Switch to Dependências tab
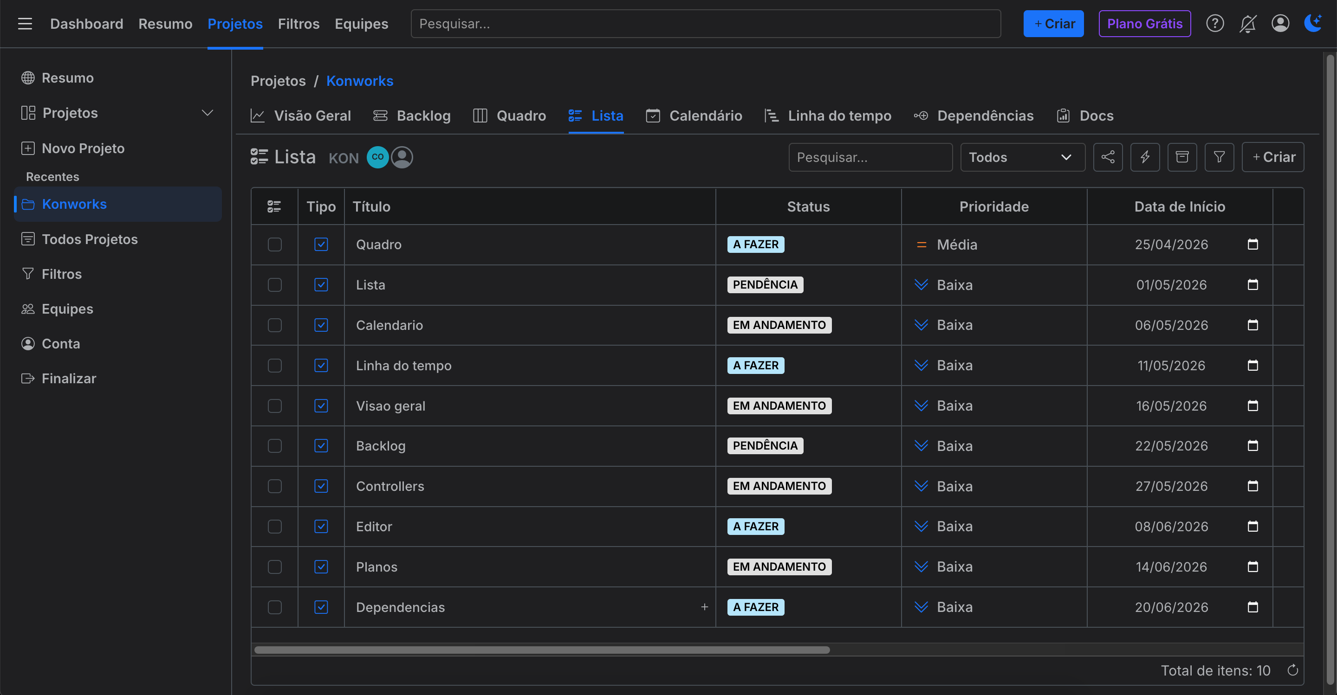The height and width of the screenshot is (695, 1337). [973, 116]
